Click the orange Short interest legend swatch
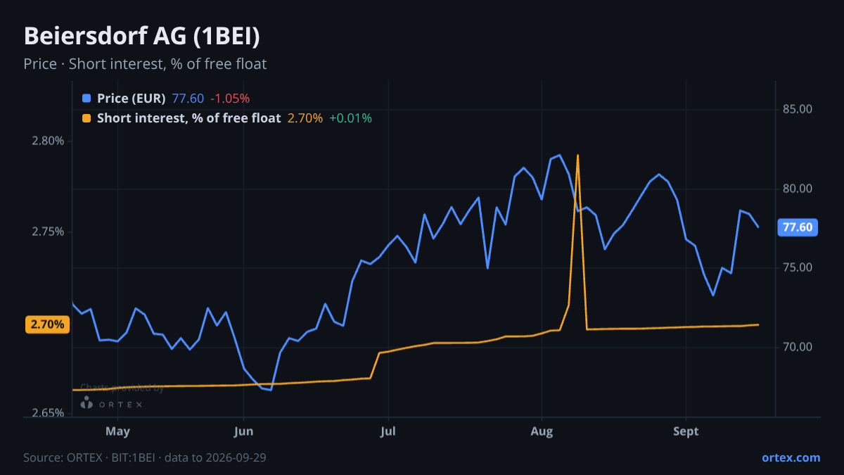The width and height of the screenshot is (844, 475). pyautogui.click(x=87, y=118)
